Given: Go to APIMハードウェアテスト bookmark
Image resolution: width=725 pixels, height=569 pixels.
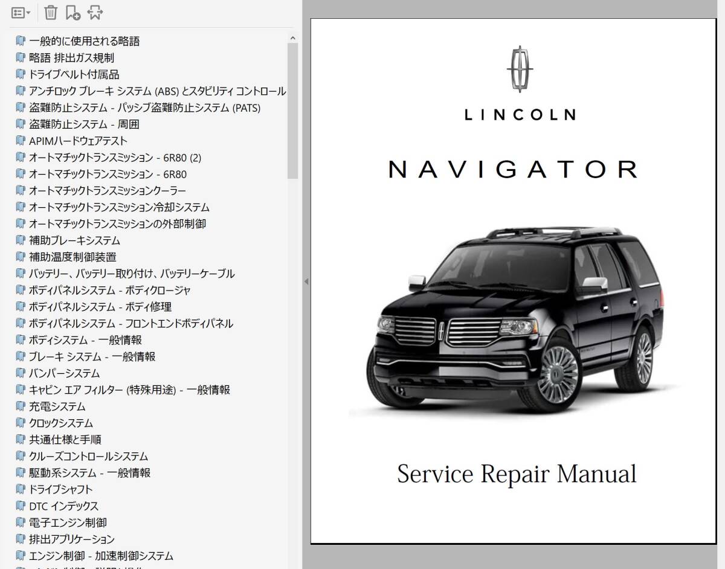Looking at the screenshot, I should (x=79, y=141).
